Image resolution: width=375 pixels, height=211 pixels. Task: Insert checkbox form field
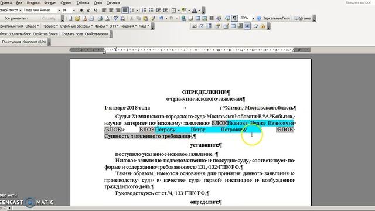(202, 26)
